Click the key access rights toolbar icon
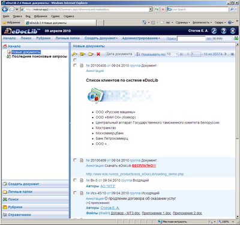Viewport: 240px width, 225px height. point(74,54)
